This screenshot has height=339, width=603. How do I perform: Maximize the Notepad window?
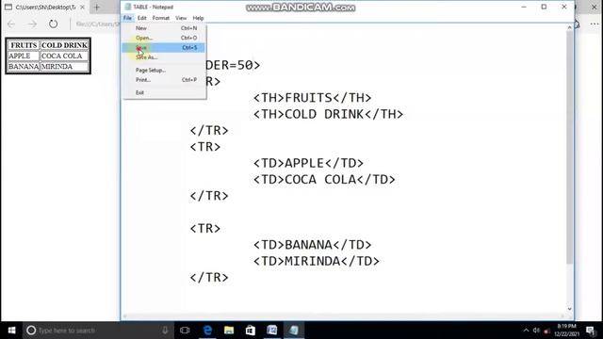544,7
